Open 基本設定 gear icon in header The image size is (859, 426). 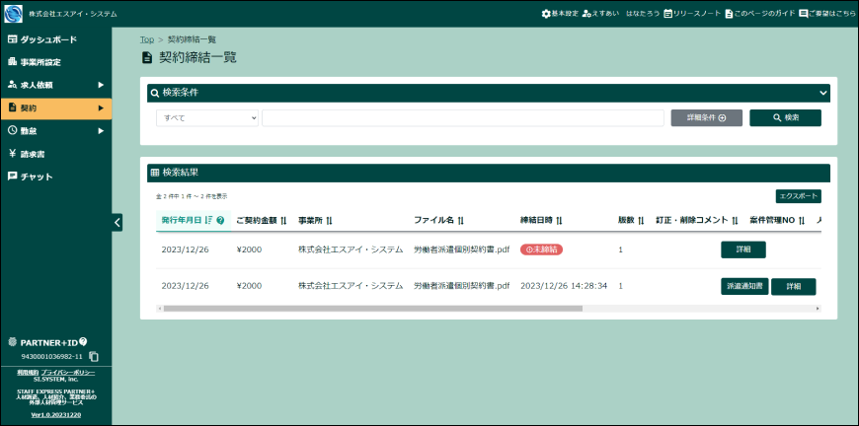click(x=546, y=14)
